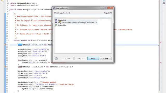
Task: Click System.out.println(strLinked) line
Action: [37, 89]
